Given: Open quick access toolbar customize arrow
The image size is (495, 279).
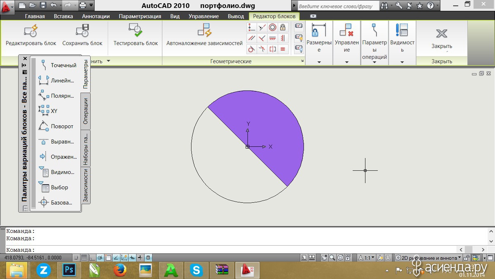Looking at the screenshot, I should coord(91,5).
